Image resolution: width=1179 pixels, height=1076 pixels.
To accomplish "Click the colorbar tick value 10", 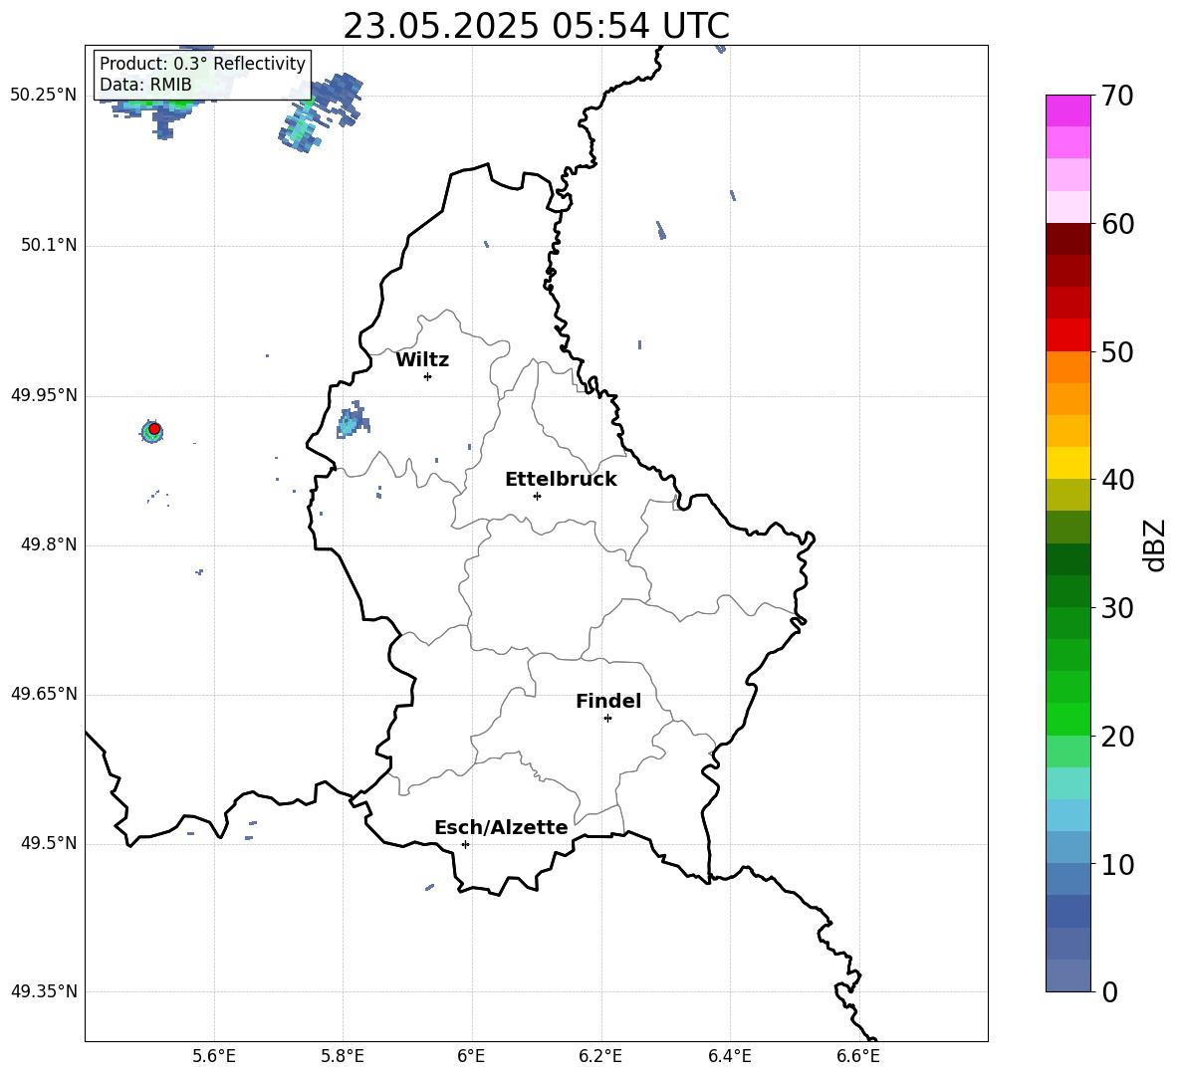I will [1117, 865].
